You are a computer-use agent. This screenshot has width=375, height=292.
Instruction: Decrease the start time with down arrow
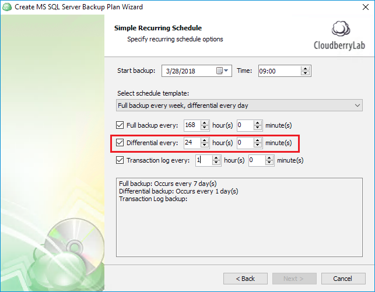(x=305, y=73)
